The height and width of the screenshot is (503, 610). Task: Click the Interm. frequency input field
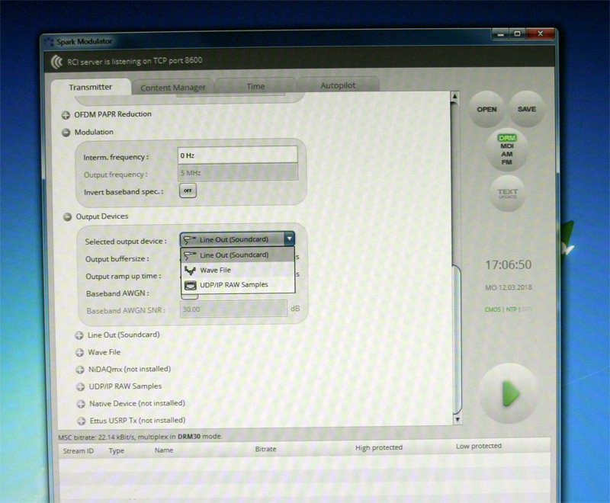(x=237, y=155)
